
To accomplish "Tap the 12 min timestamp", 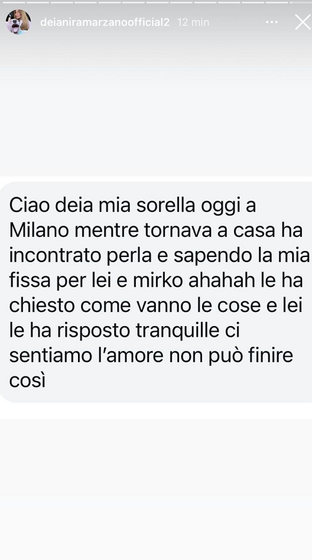I will tap(193, 22).
